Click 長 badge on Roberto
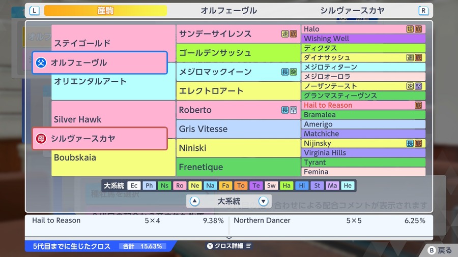Viewport: 458px width, 257px height. (285, 110)
